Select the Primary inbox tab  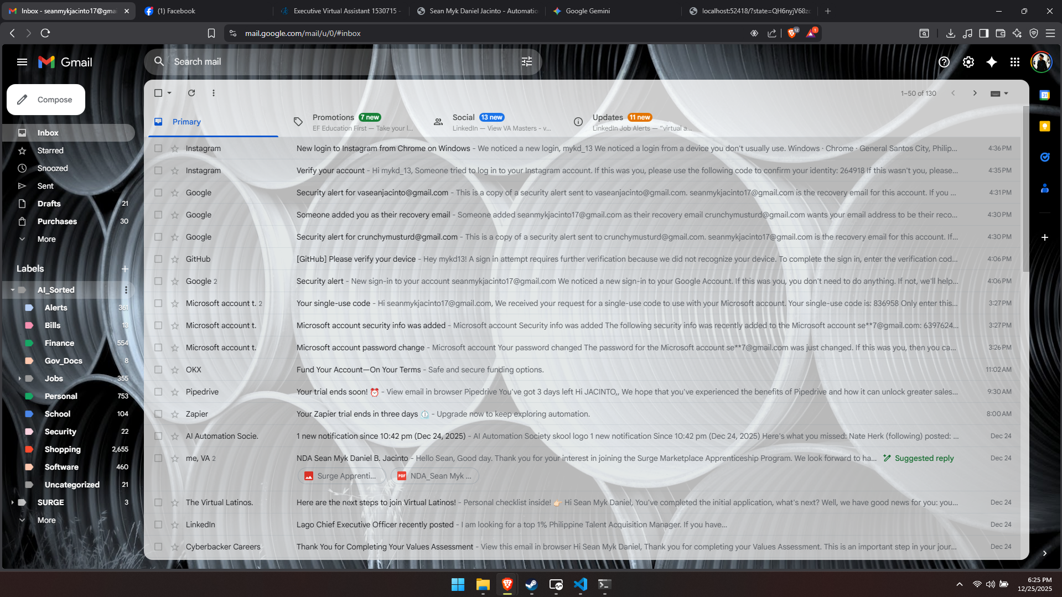click(213, 122)
